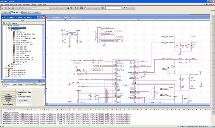Click the New Row button
The width and height of the screenshot is (215, 128).
7,84
